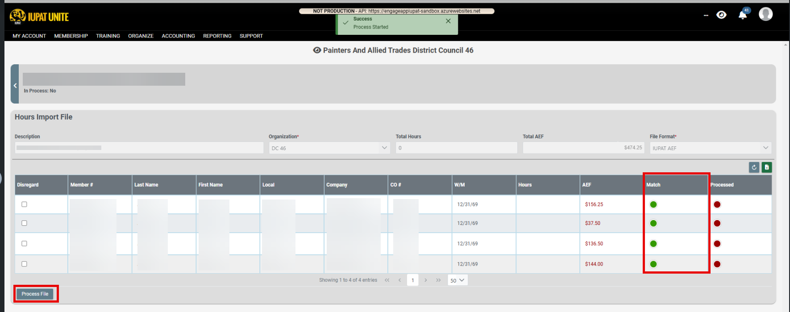Click the Total Hours field
This screenshot has height=312, width=790.
(457, 148)
